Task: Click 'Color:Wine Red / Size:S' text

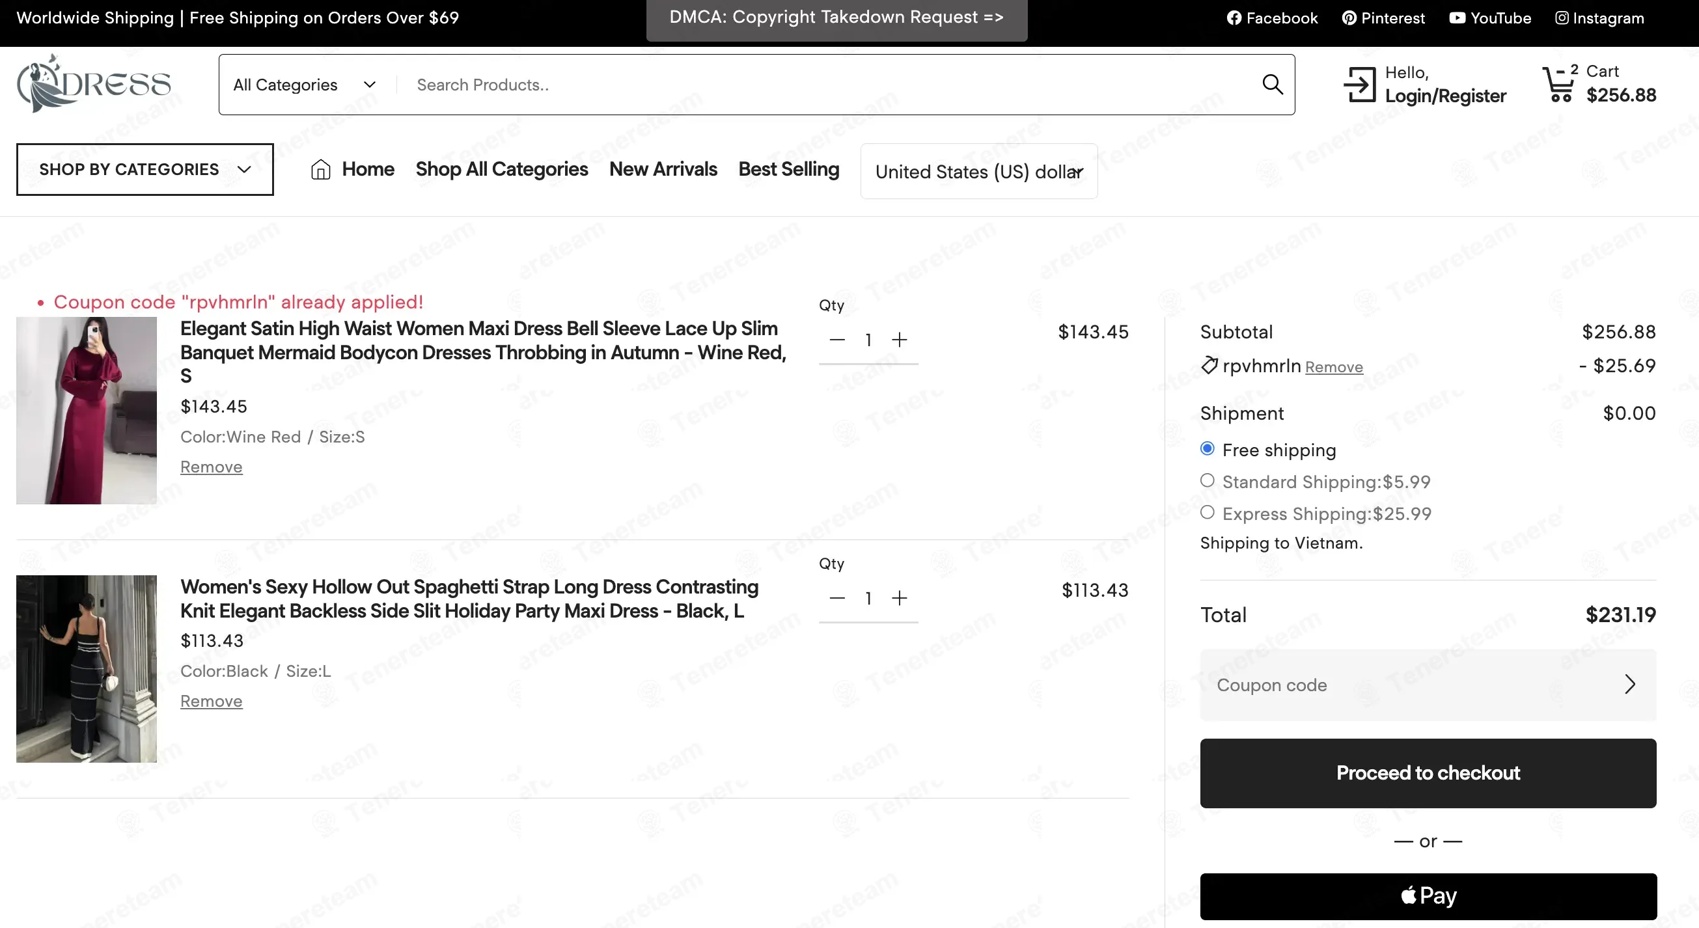Action: tap(272, 437)
